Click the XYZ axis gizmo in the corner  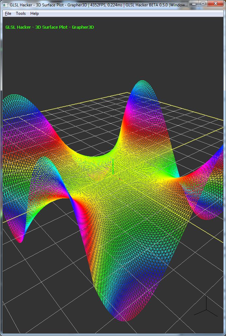[206, 306]
